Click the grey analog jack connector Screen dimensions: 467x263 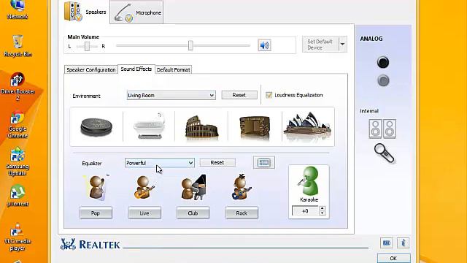click(x=383, y=80)
